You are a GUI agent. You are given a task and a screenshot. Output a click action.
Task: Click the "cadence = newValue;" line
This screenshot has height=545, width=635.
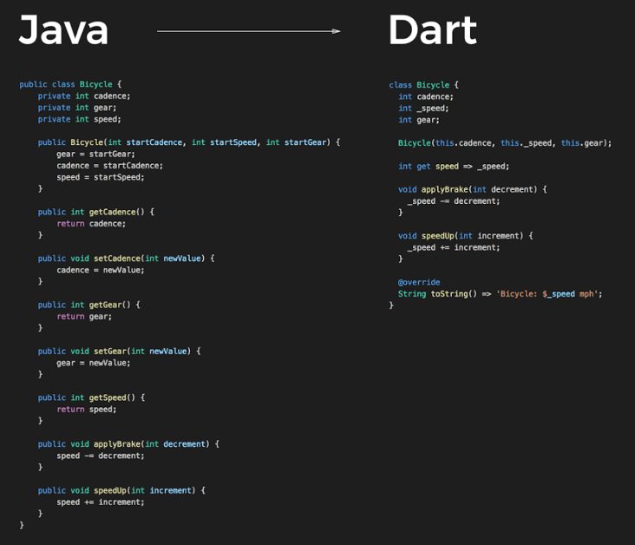100,270
